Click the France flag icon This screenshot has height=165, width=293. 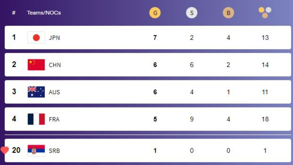click(36, 119)
